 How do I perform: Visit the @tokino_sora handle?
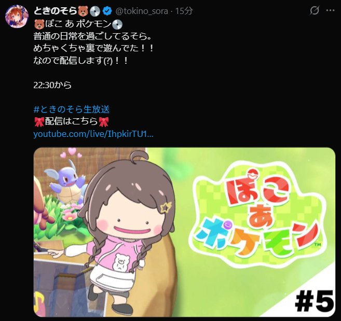coord(142,11)
